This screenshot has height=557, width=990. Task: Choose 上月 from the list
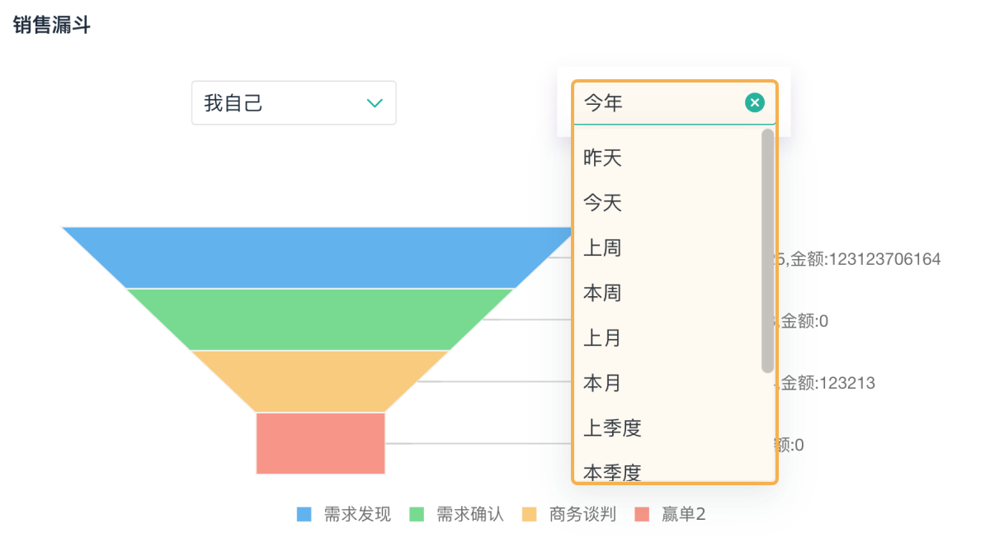coord(602,338)
